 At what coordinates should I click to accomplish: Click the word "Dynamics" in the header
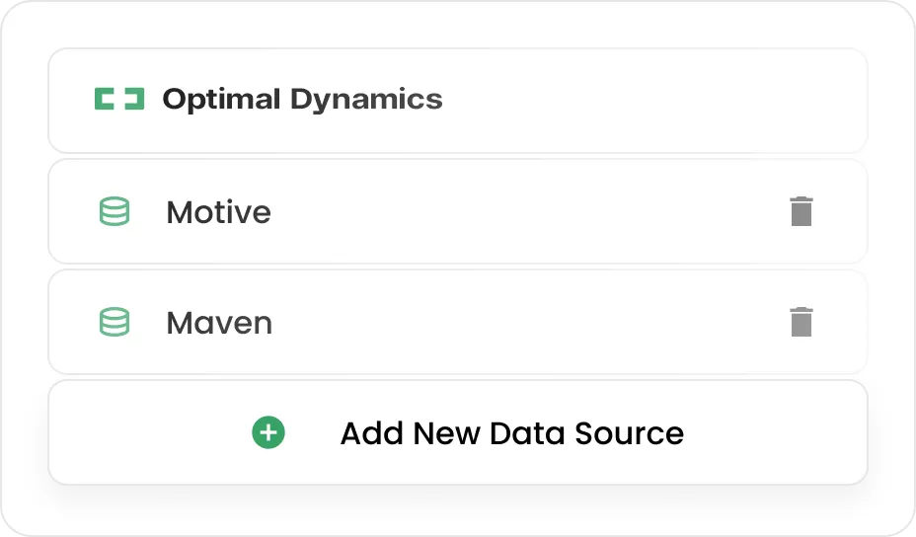tap(366, 99)
